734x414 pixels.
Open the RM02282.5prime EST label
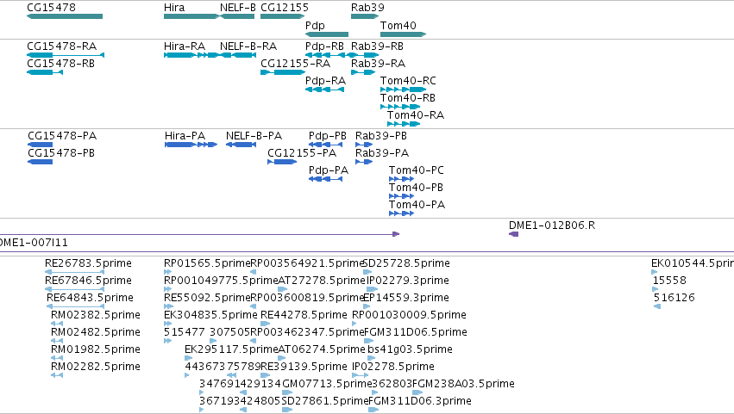pyautogui.click(x=96, y=367)
